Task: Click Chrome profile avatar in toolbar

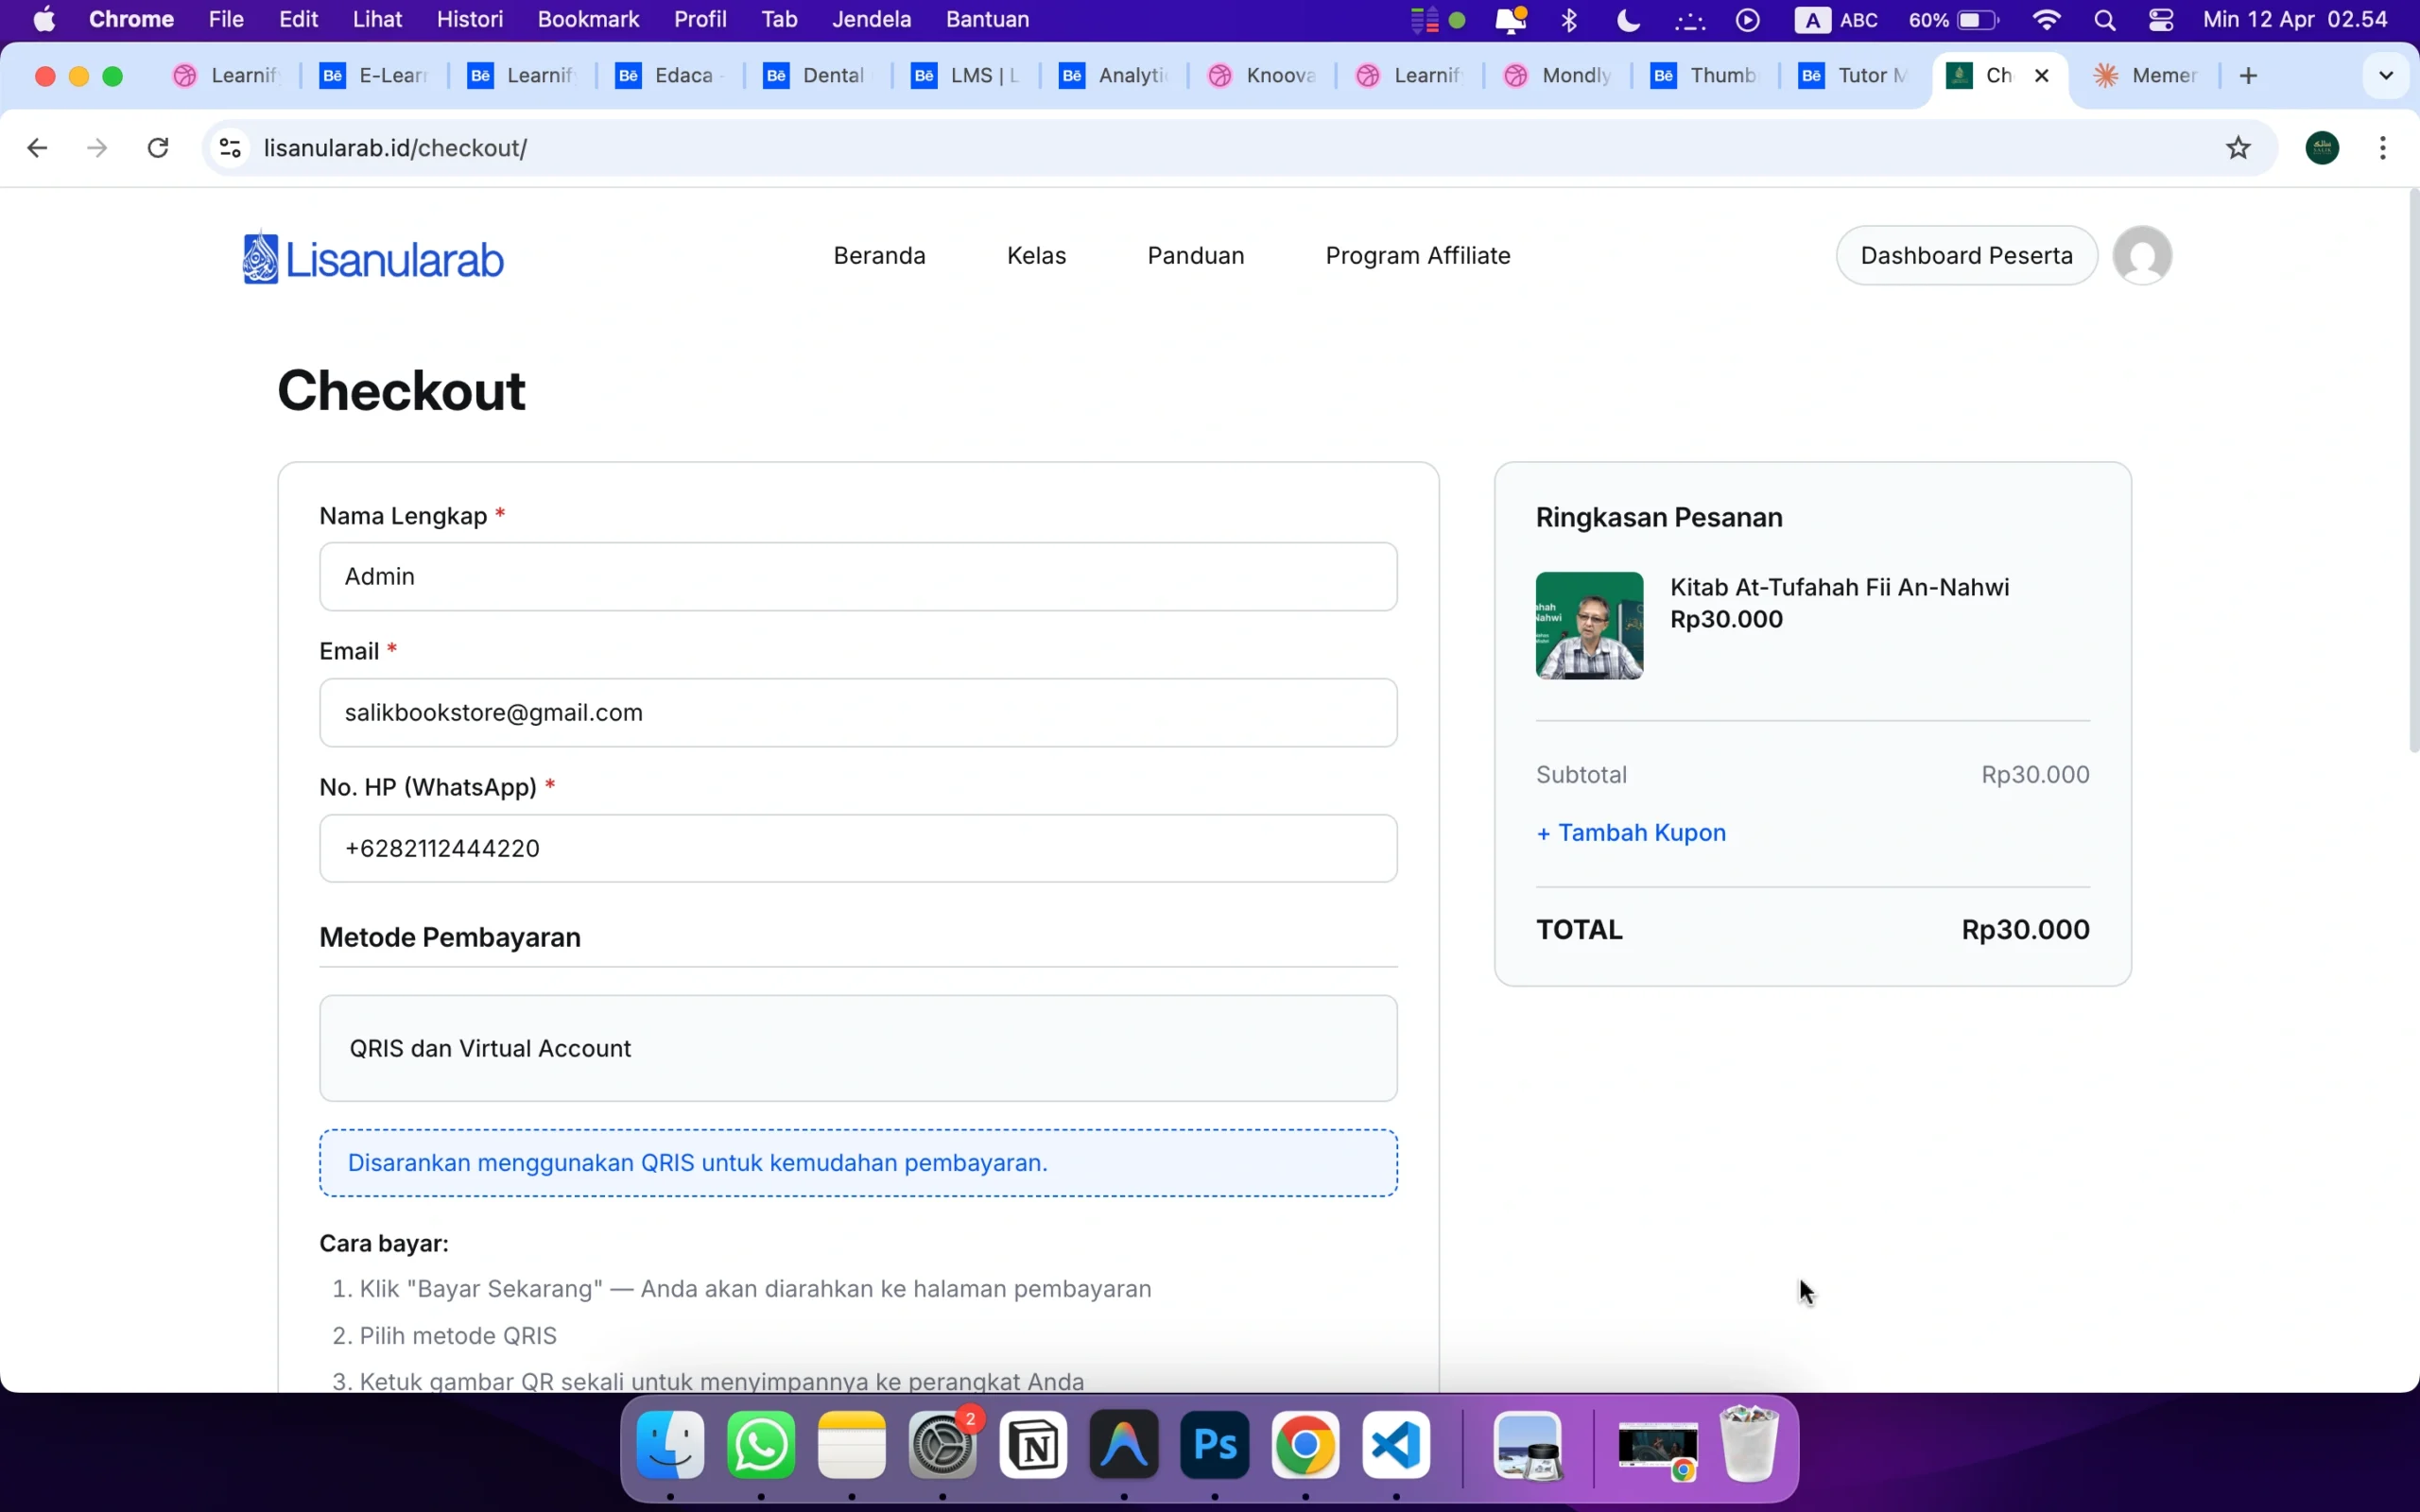Action: 2321,148
